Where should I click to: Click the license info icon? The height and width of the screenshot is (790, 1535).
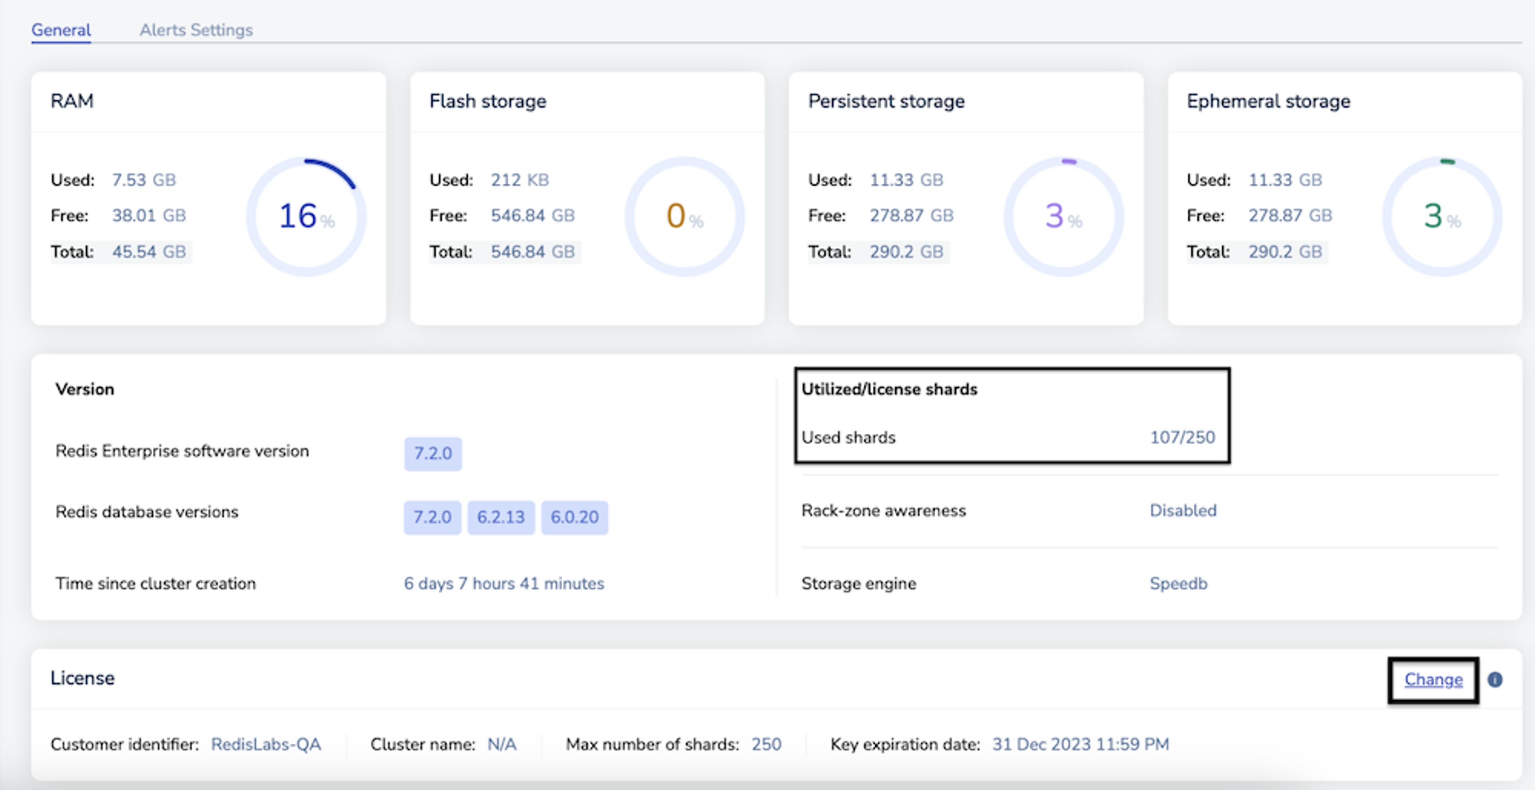tap(1495, 679)
